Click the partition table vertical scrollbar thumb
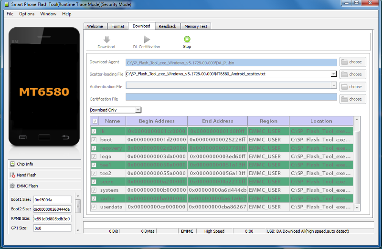The width and height of the screenshot is (382, 249). 357,167
